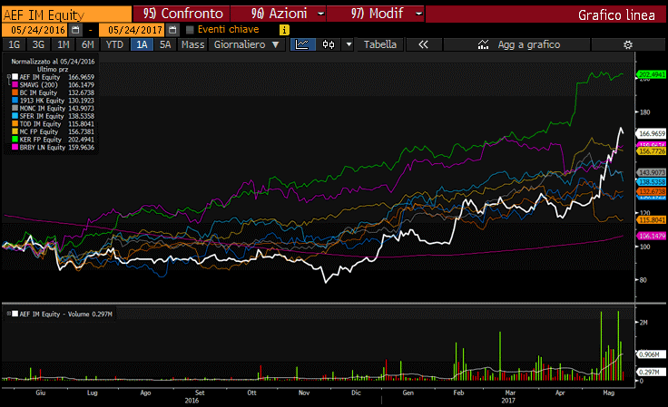Click the MONC IM Equity gray color swatch
Viewport: 668px width, 407px height.
tap(15, 108)
